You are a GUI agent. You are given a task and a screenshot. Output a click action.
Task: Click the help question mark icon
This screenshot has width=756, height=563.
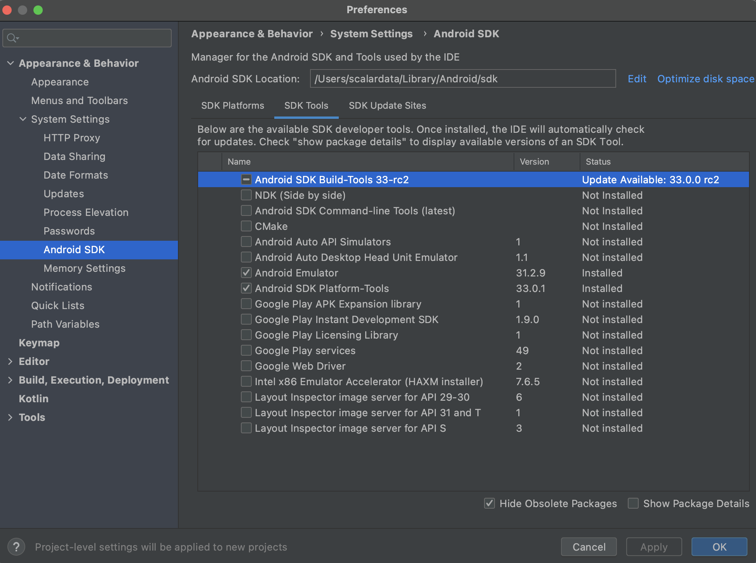tap(16, 547)
